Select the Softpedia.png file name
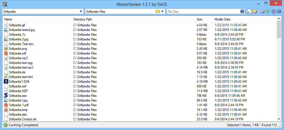Viewport: 284px width, 130px height. pyautogui.click(x=18, y=49)
